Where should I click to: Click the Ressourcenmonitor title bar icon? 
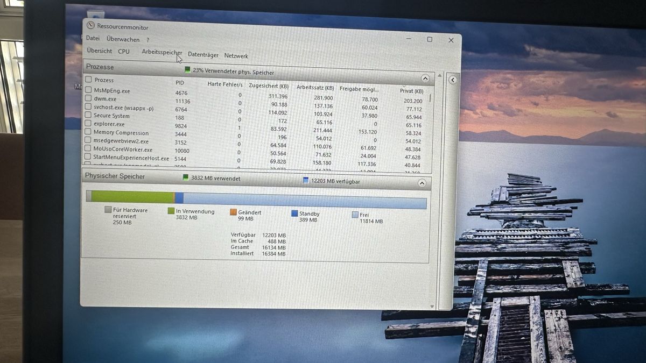point(91,26)
